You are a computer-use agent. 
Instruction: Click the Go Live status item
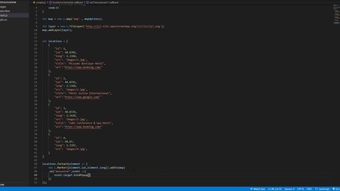tap(336, 189)
